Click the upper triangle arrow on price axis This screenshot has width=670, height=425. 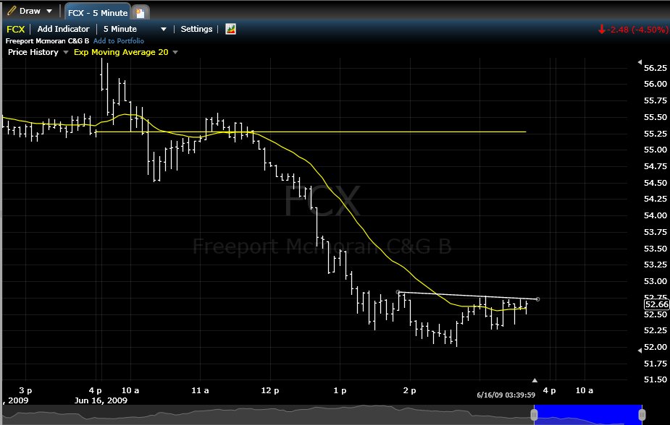(640, 62)
